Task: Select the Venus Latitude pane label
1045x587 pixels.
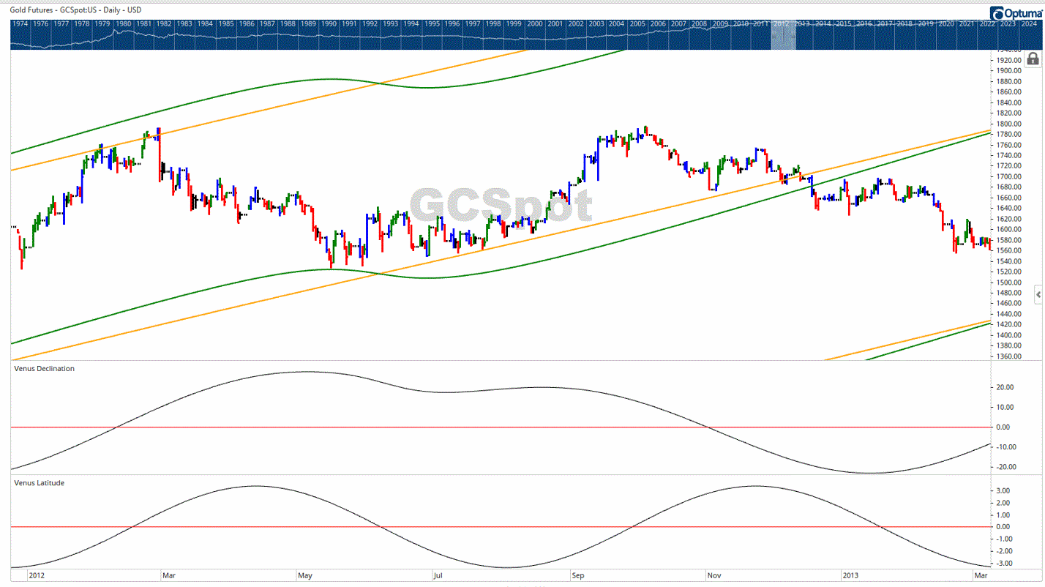Action: 39,483
